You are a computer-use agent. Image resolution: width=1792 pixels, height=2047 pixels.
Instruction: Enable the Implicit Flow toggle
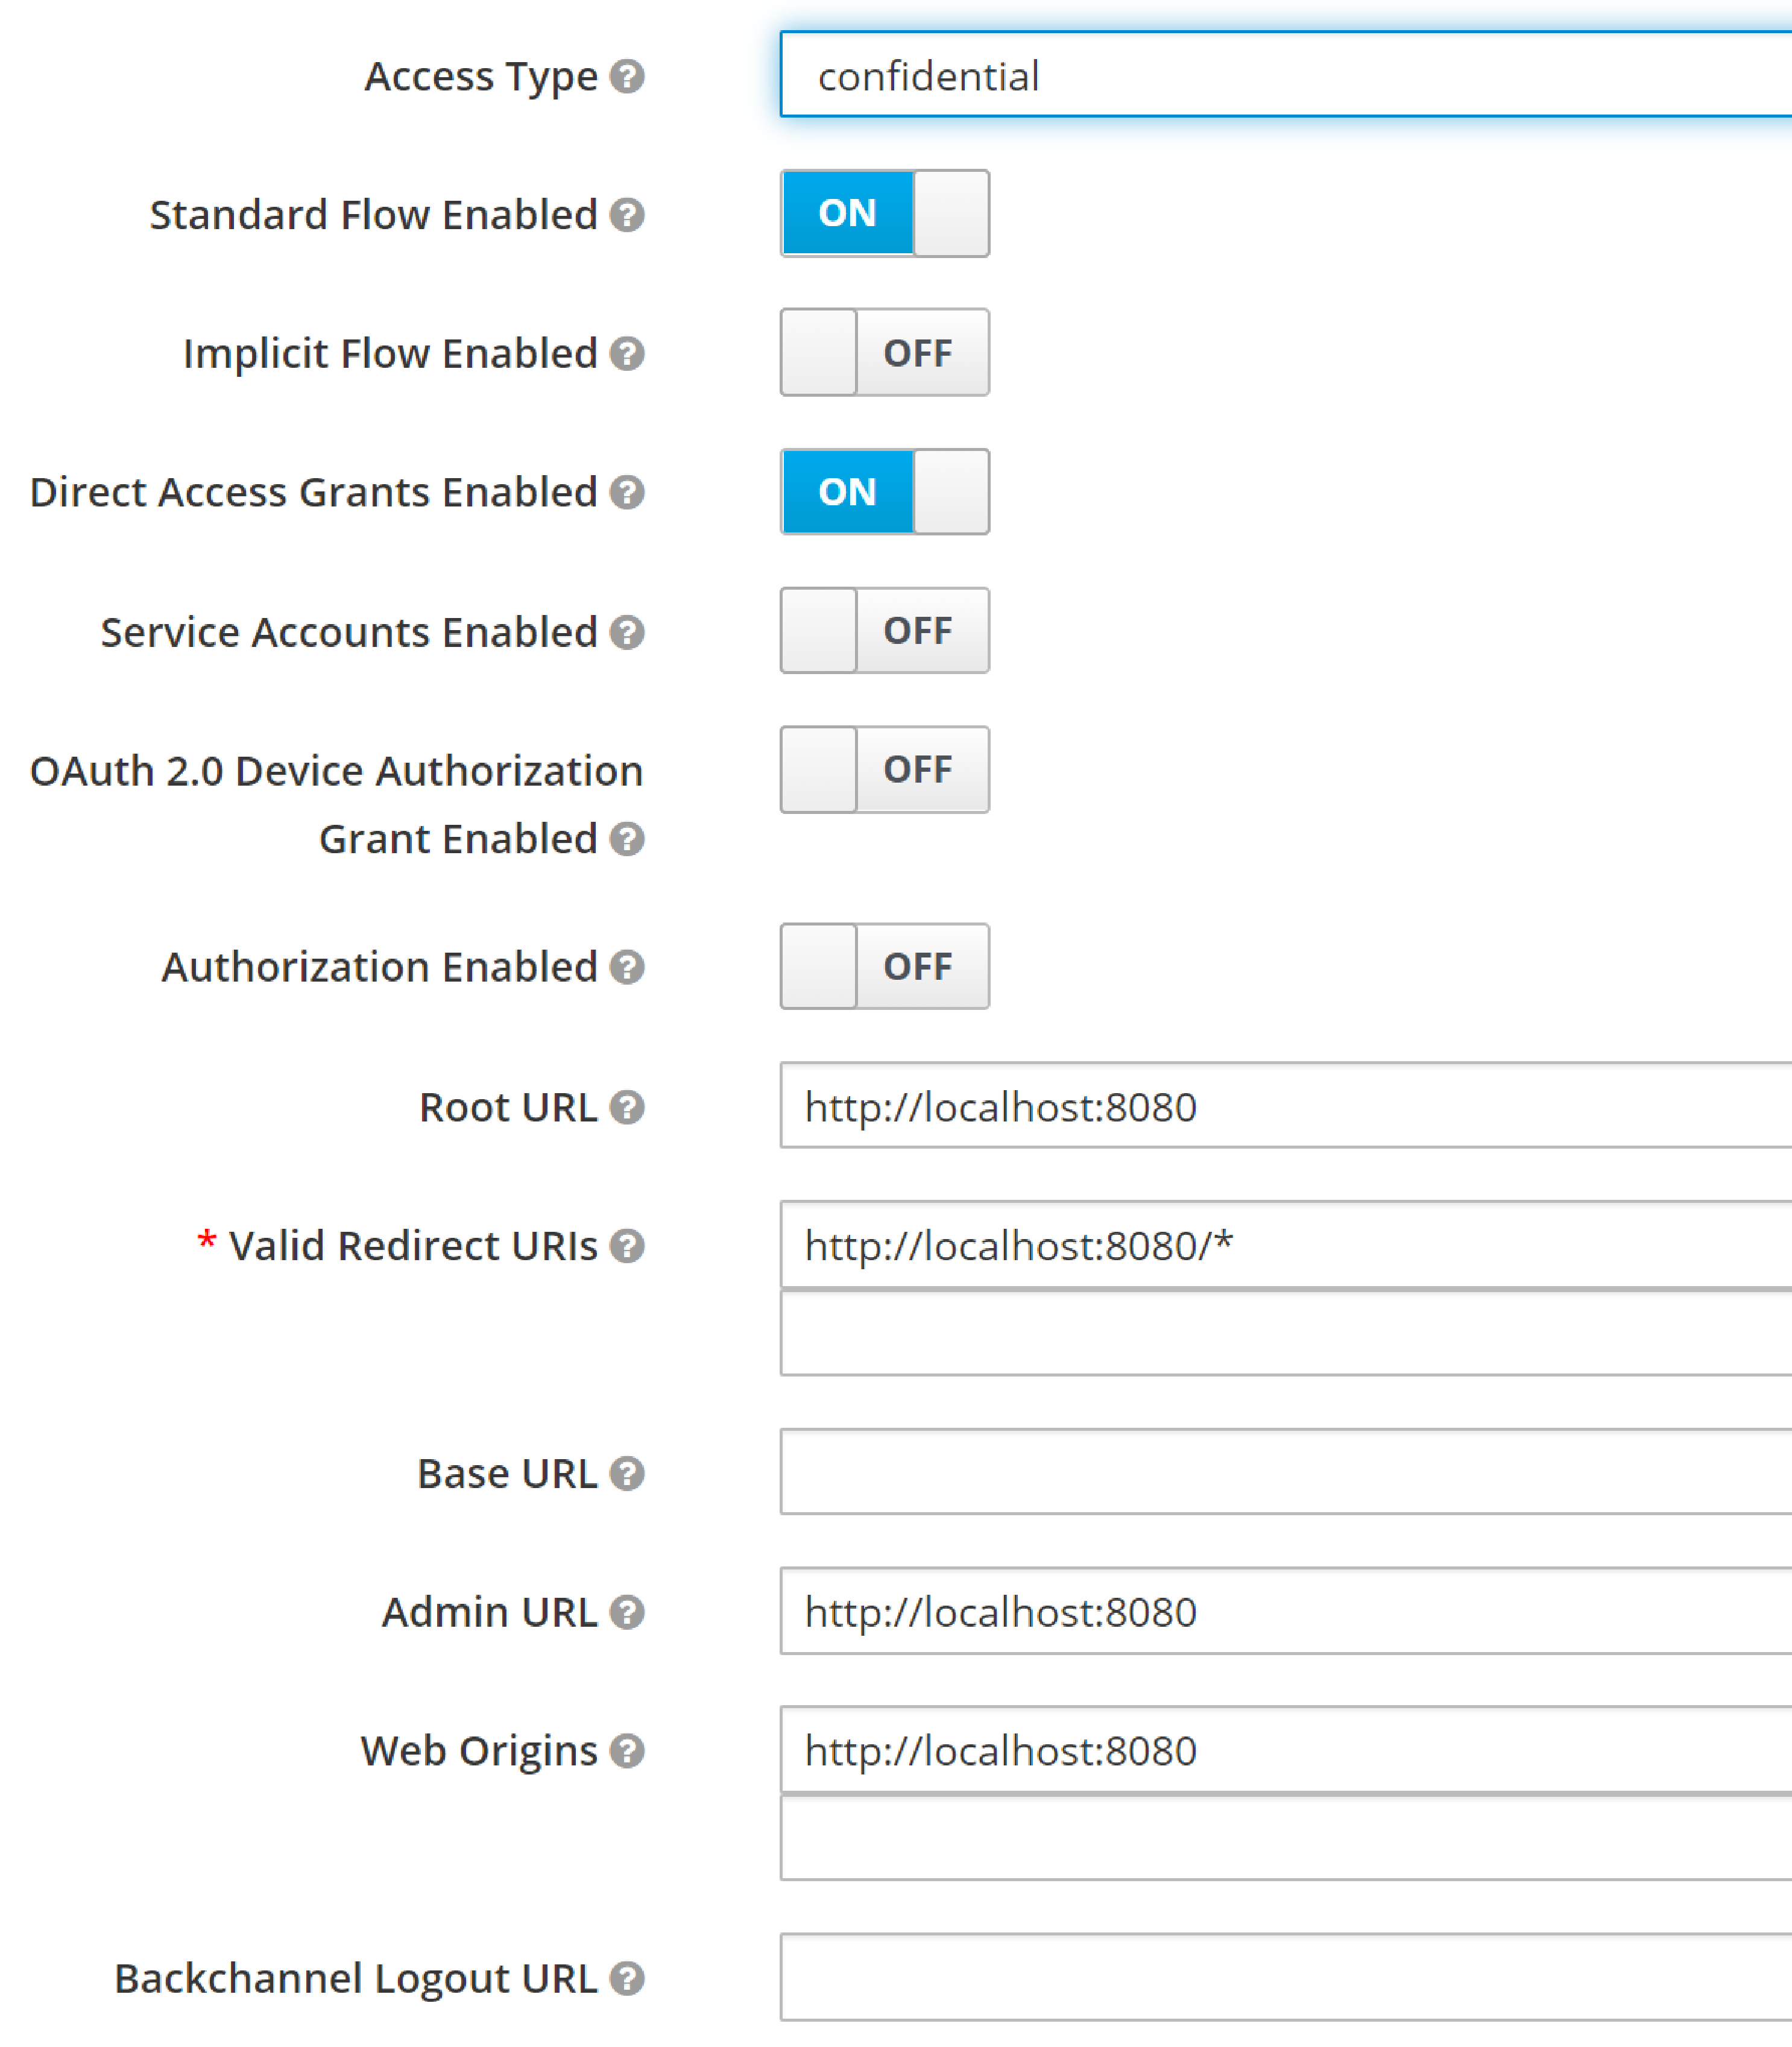[x=884, y=352]
